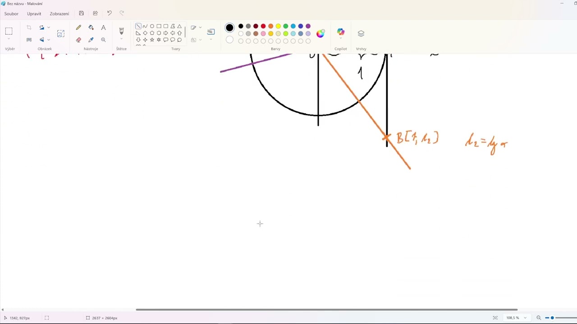Open the Soubor menu
Viewport: 577px width, 324px height.
click(11, 13)
